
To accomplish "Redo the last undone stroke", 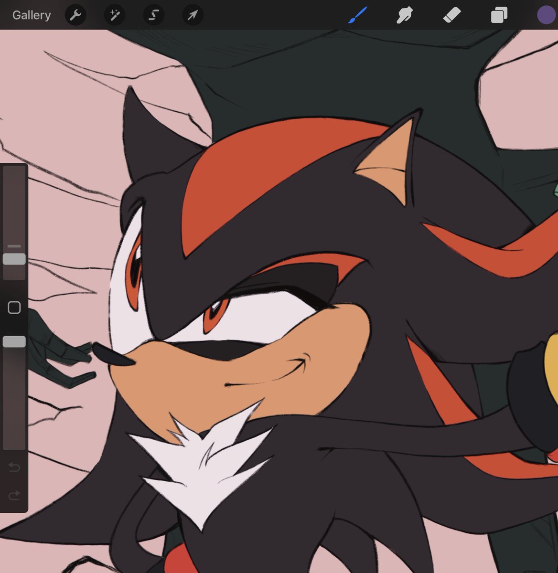I will click(14, 495).
